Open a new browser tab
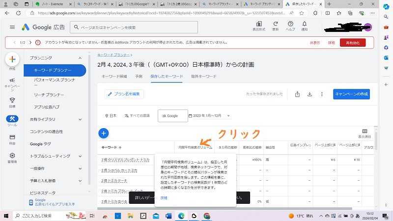Screen dimensions: 393x221 pos(329,4)
